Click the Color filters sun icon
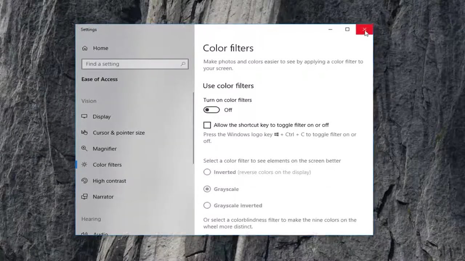 point(84,165)
